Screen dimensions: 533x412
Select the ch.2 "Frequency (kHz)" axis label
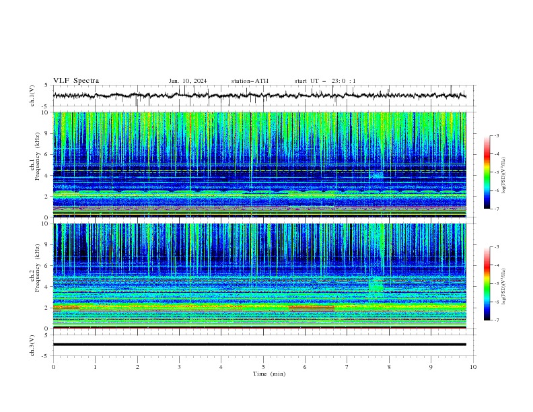38,268
